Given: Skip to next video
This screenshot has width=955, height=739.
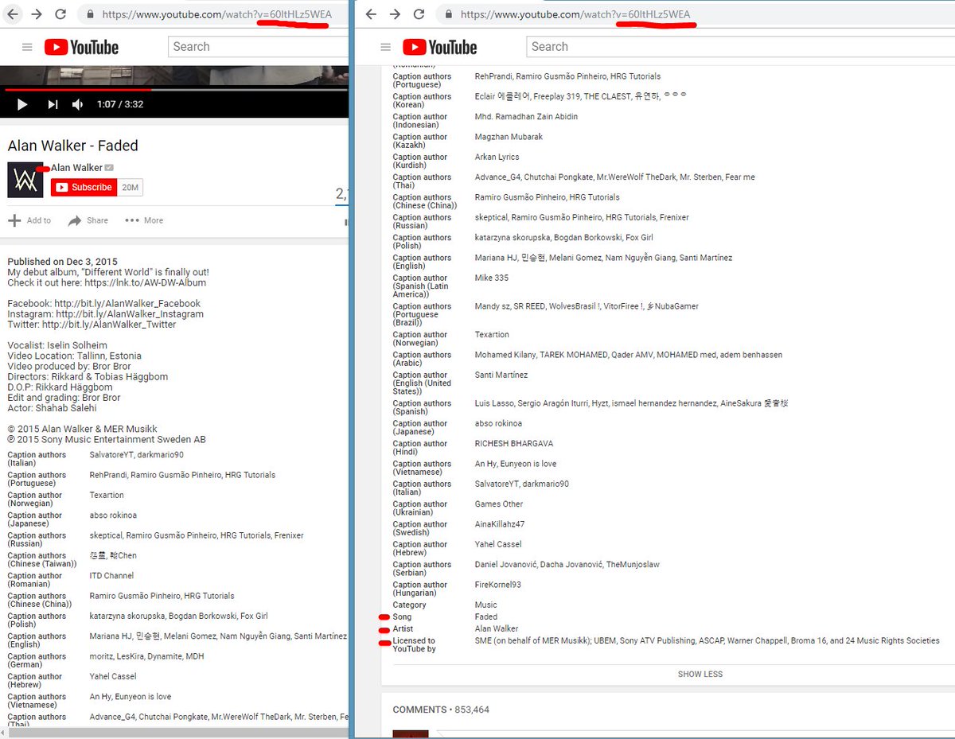Looking at the screenshot, I should coord(53,104).
